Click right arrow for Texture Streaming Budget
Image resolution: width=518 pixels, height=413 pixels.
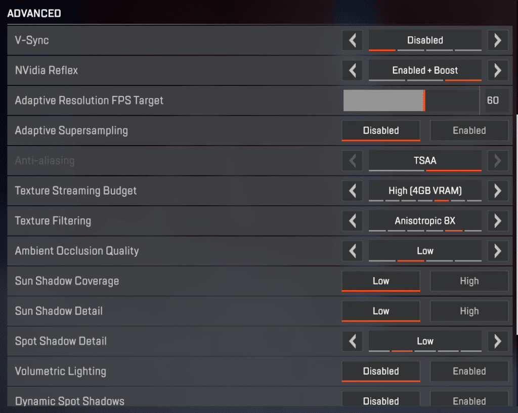[x=498, y=191]
